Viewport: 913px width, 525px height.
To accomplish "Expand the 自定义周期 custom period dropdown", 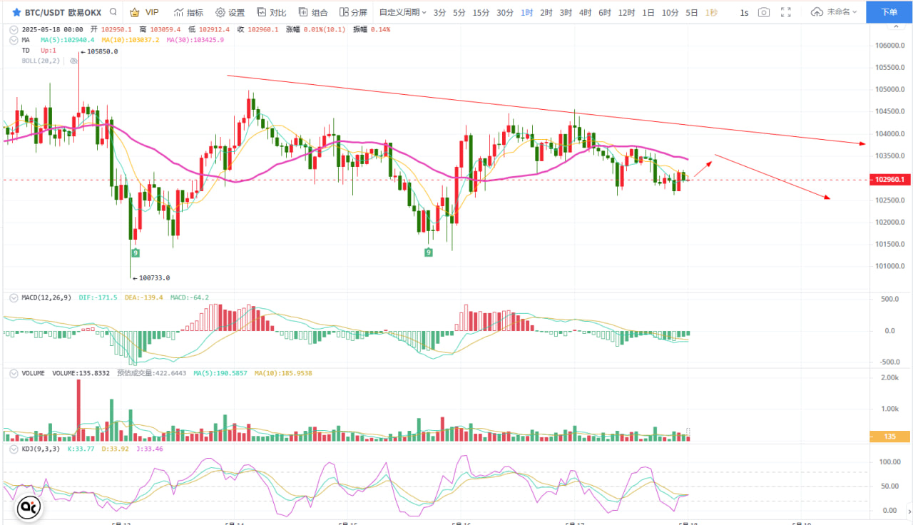I will point(402,12).
